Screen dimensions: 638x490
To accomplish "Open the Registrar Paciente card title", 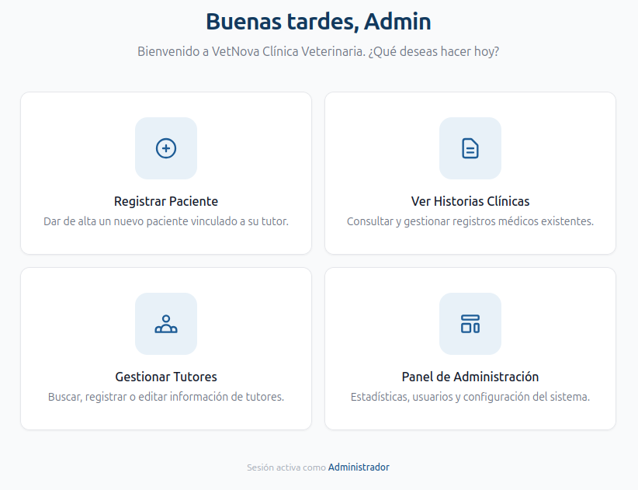I will click(x=166, y=201).
